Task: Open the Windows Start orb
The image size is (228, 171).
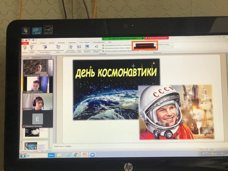Action: coord(23,156)
